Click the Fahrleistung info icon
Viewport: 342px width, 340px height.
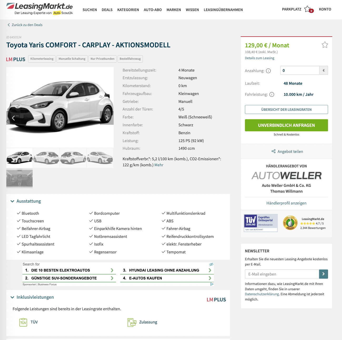click(x=272, y=94)
